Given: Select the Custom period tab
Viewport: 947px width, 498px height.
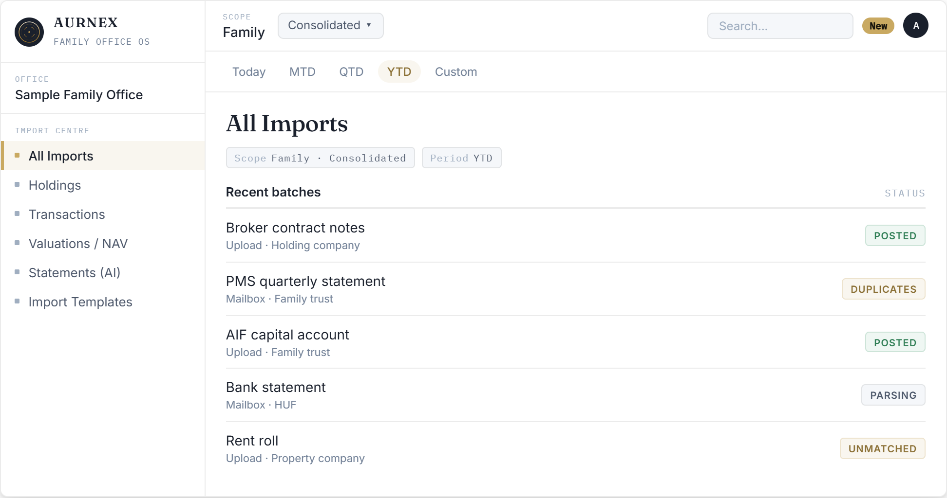Looking at the screenshot, I should coord(456,71).
